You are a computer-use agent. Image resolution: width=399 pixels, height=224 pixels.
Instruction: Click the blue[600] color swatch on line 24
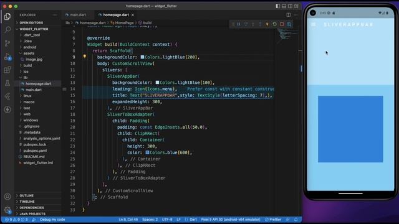[147, 152]
